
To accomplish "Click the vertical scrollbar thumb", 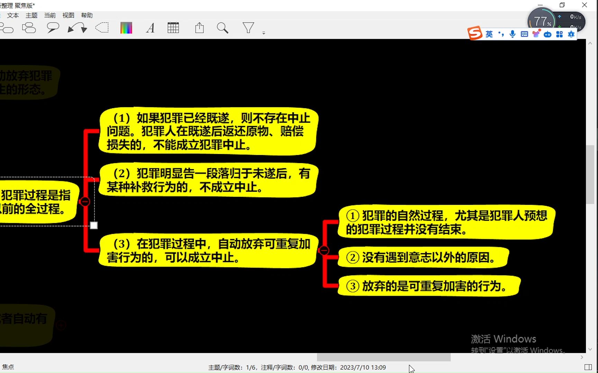I will point(590,174).
